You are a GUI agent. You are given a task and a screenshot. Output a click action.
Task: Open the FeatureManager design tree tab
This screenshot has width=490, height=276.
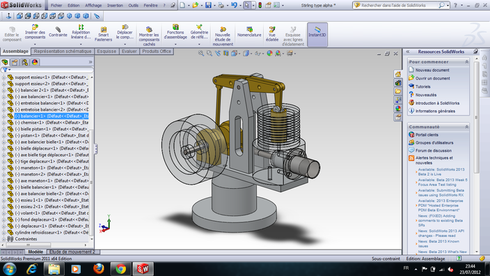(x=5, y=62)
